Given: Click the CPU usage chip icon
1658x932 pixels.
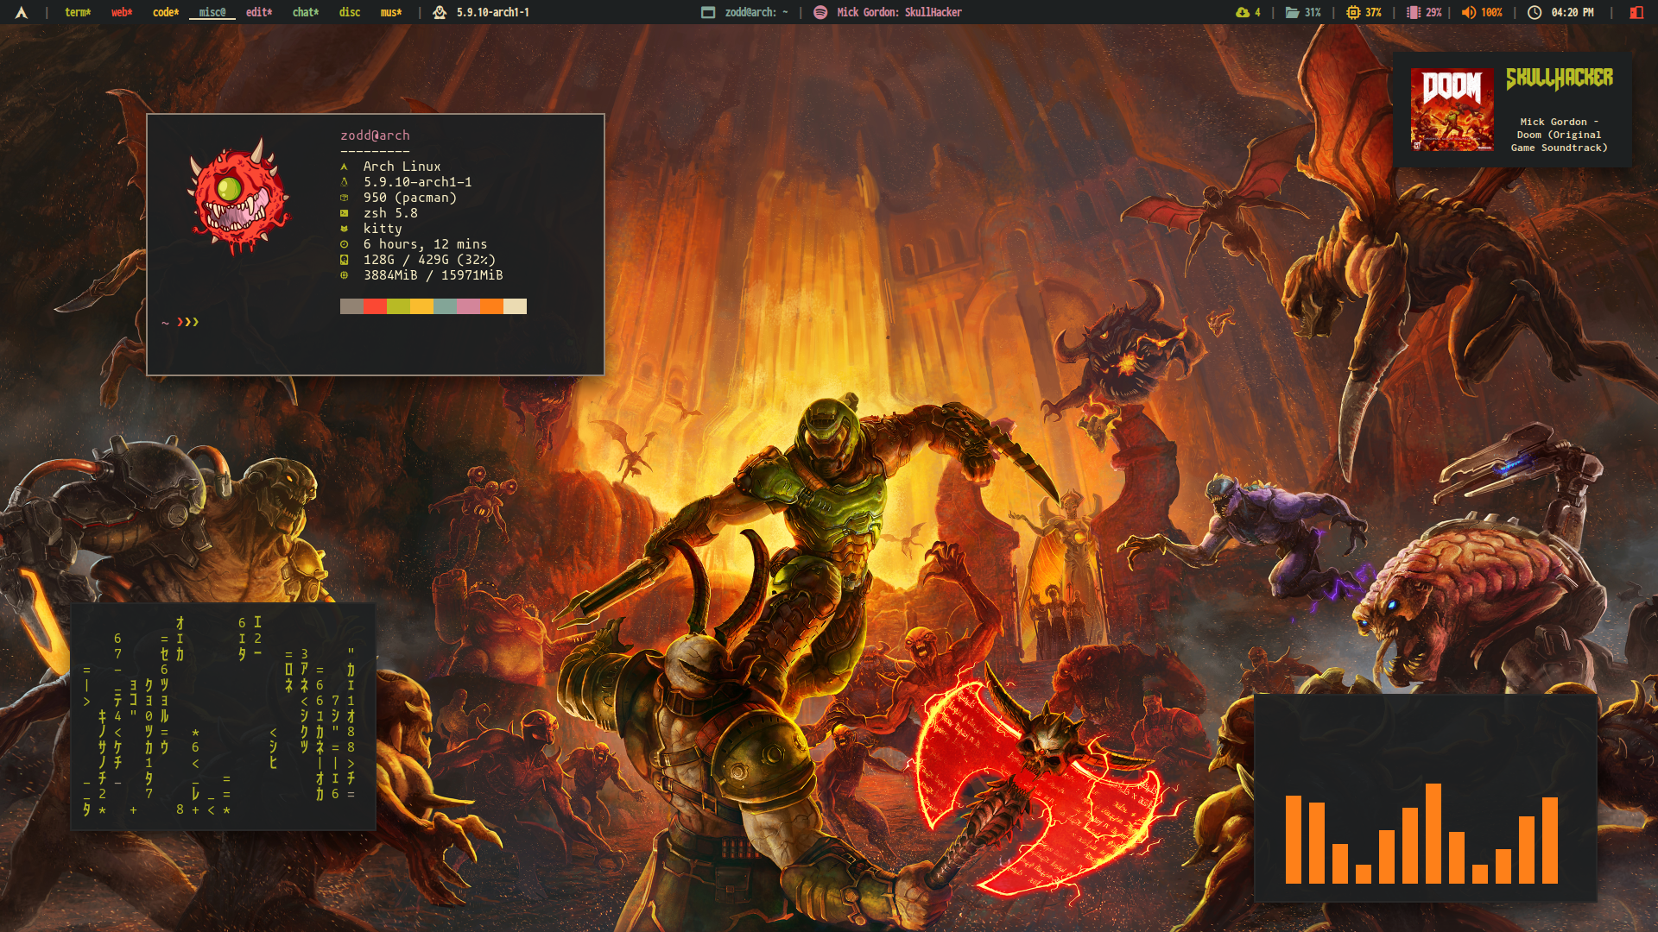Looking at the screenshot, I should (1353, 12).
